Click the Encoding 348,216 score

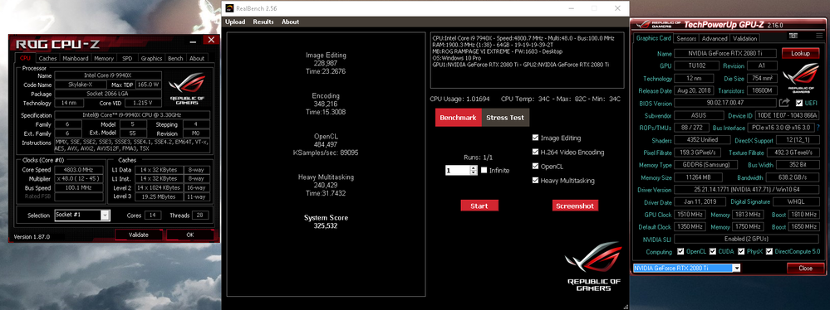[326, 104]
